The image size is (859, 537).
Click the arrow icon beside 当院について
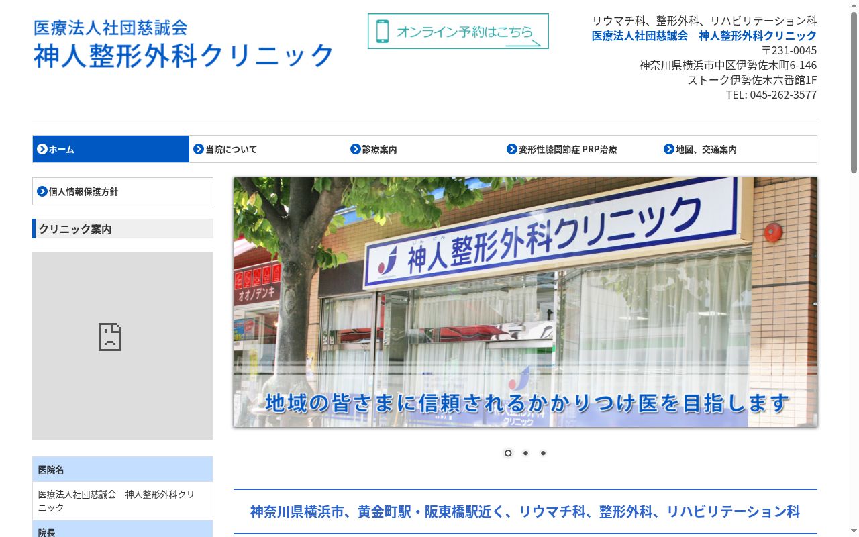click(x=199, y=149)
